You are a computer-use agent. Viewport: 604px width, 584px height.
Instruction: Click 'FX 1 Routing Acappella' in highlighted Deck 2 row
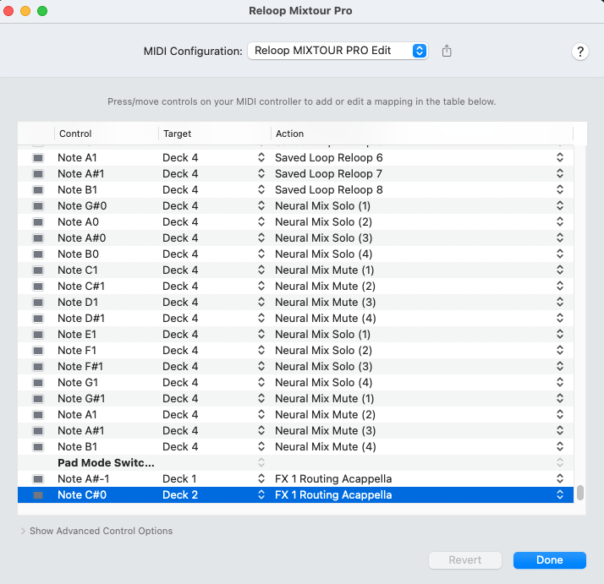tap(333, 495)
